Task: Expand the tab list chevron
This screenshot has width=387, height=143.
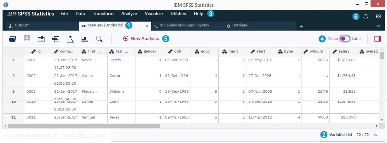Action: (x=379, y=26)
